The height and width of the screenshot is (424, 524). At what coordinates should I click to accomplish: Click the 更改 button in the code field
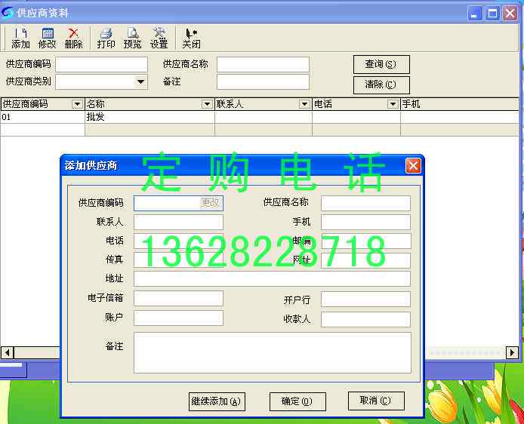point(211,203)
